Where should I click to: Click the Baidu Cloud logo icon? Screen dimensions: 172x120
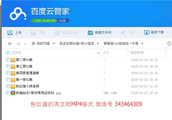(18, 14)
